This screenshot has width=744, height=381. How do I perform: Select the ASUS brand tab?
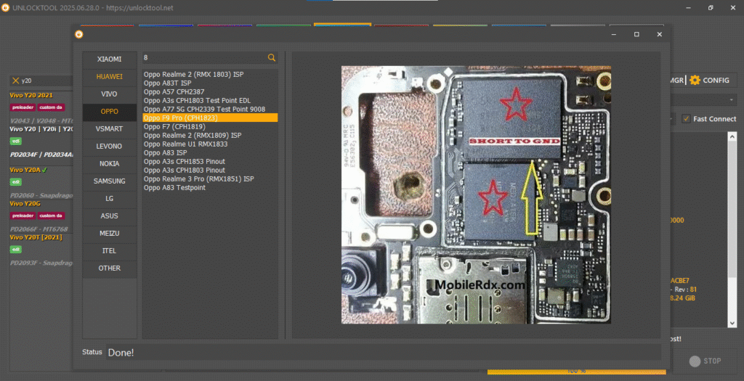click(x=110, y=216)
